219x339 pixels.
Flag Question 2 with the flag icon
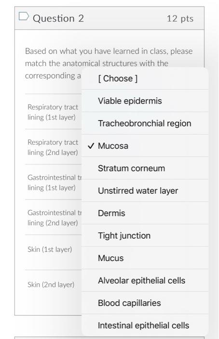24,16
